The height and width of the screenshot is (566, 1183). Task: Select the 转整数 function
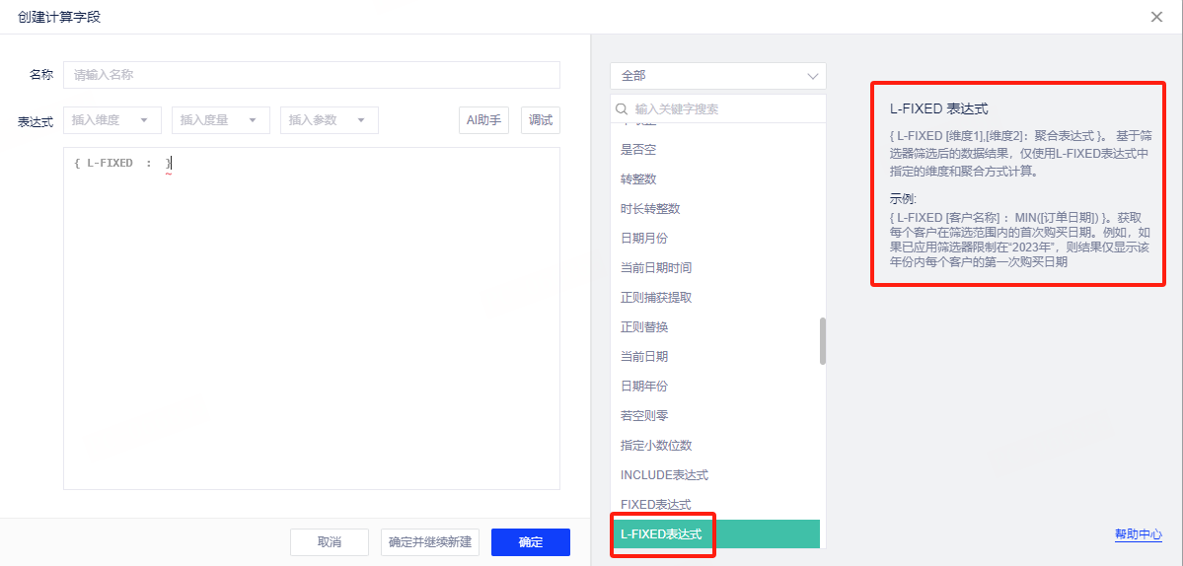pos(638,179)
